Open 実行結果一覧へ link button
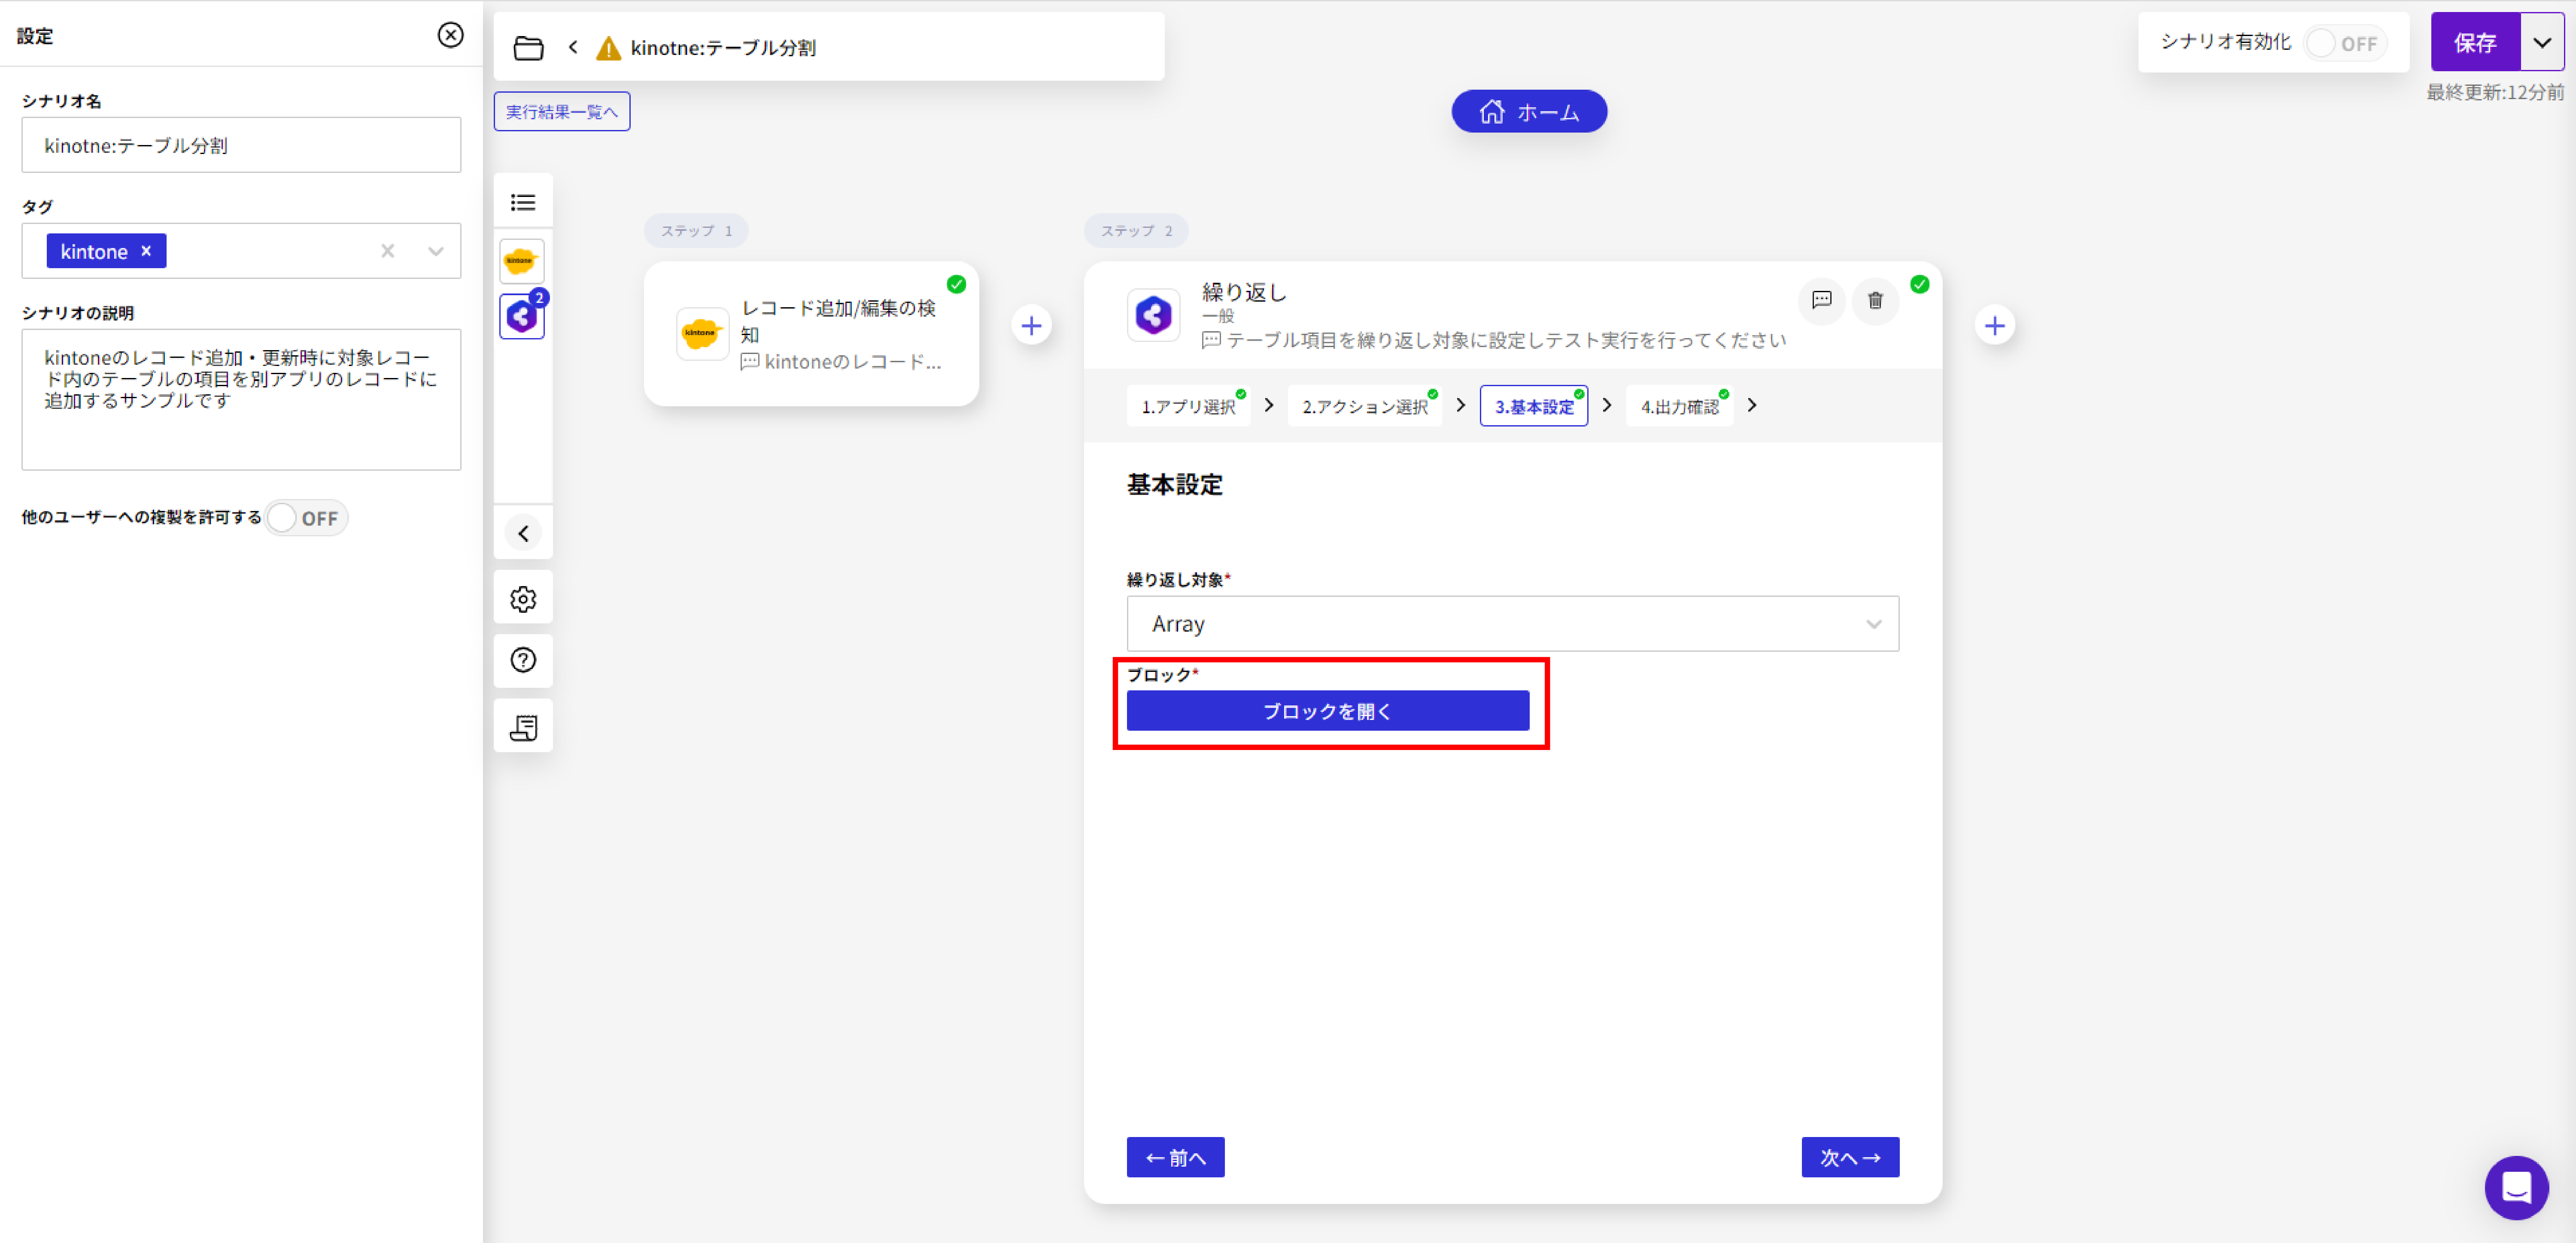This screenshot has width=2576, height=1243. tap(561, 112)
